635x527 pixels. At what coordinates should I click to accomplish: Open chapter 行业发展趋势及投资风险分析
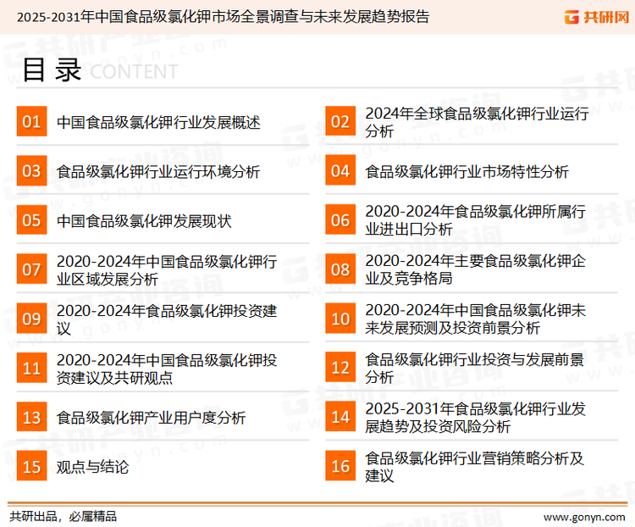pyautogui.click(x=476, y=417)
